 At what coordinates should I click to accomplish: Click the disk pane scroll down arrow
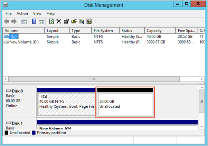(202, 127)
